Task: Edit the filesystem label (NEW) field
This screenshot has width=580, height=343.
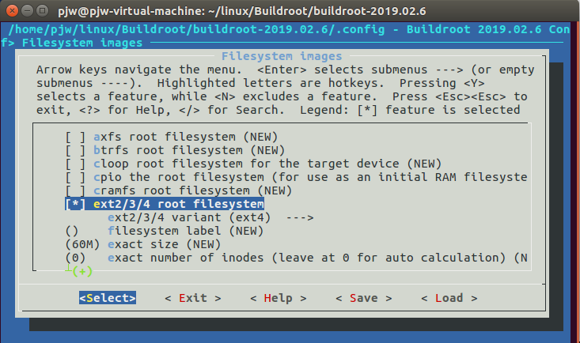Action: point(165,231)
